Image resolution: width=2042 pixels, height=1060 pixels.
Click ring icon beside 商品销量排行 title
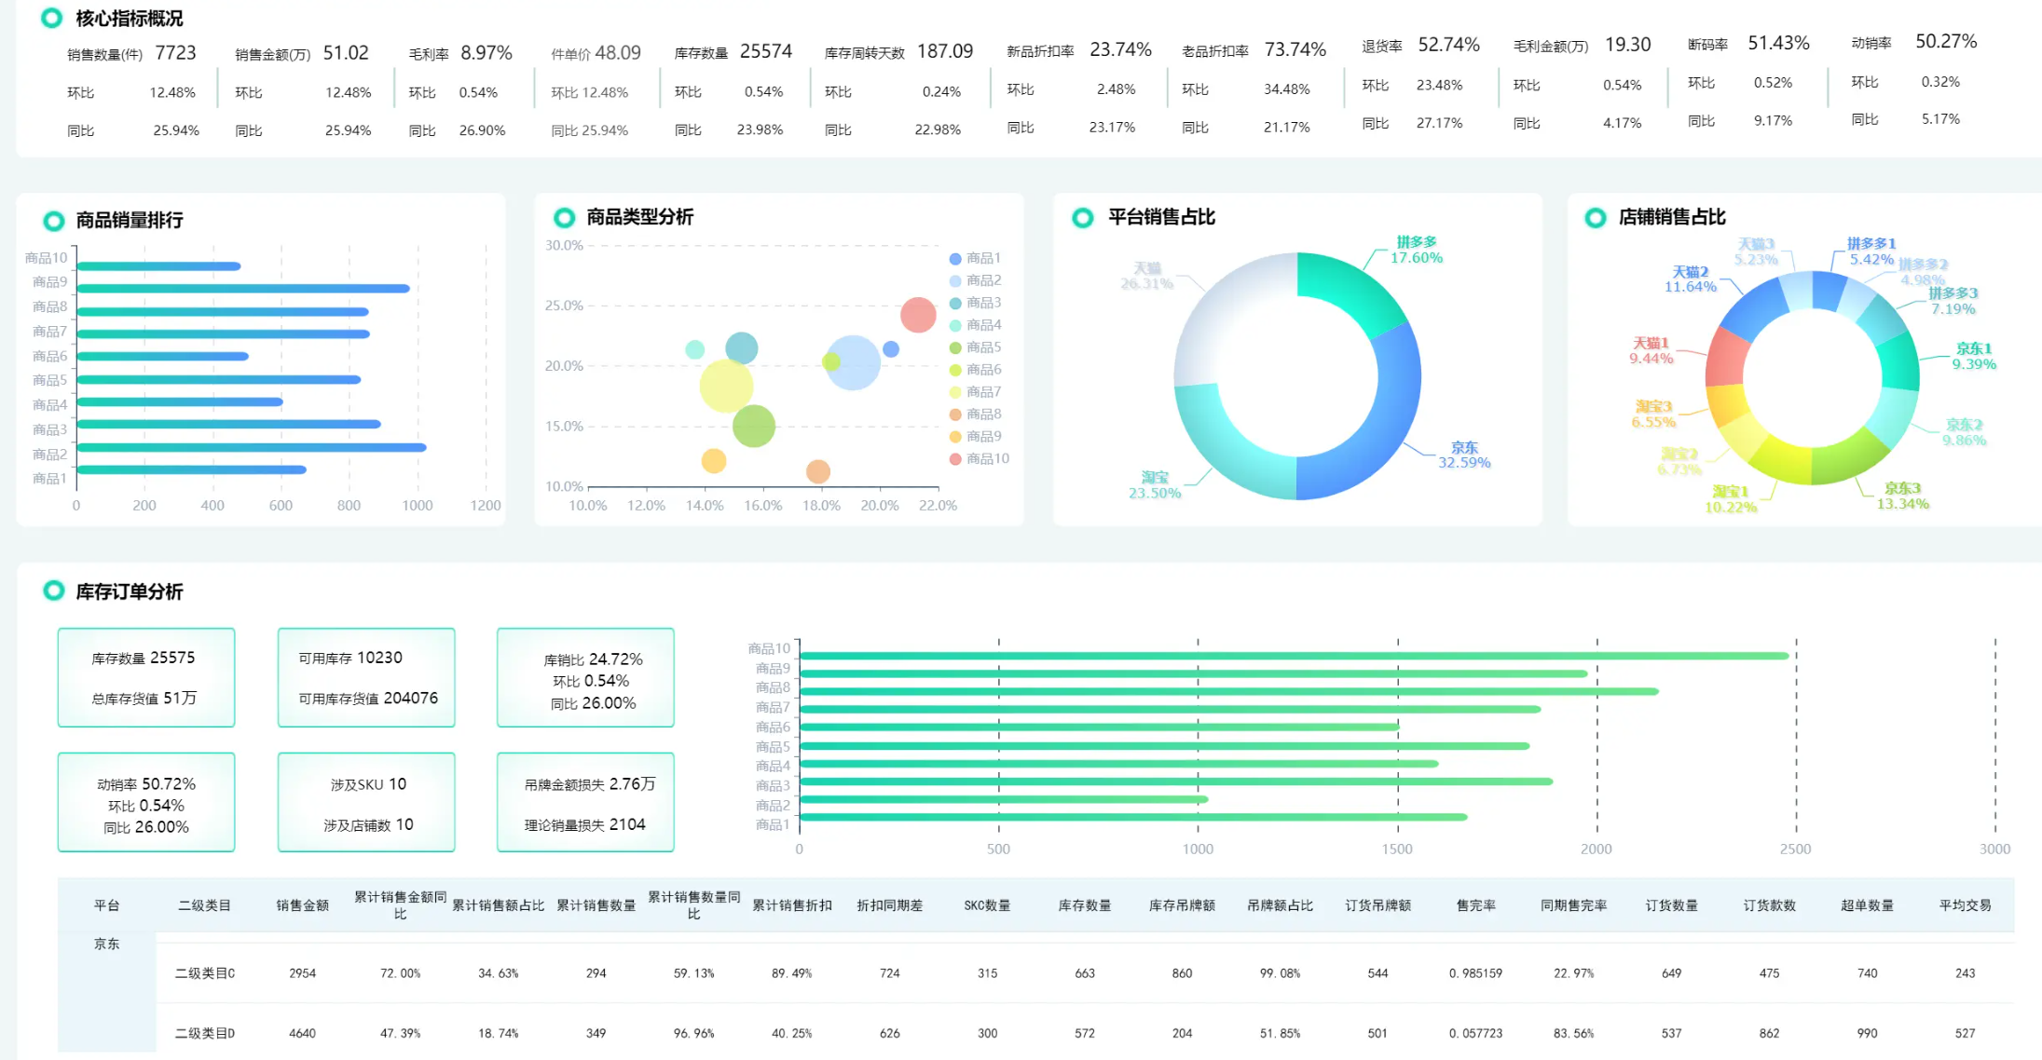coord(54,221)
